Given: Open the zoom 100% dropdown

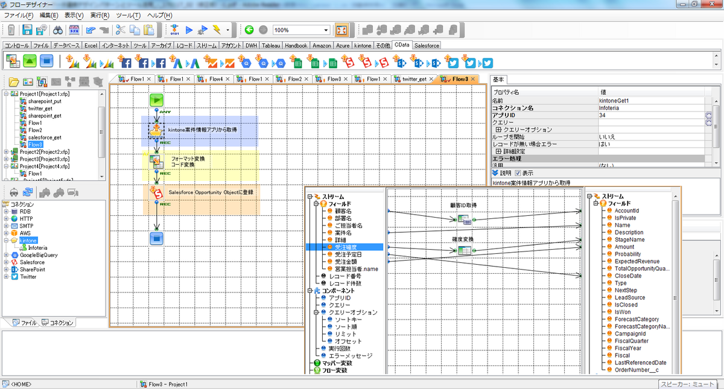Looking at the screenshot, I should pyautogui.click(x=326, y=30).
